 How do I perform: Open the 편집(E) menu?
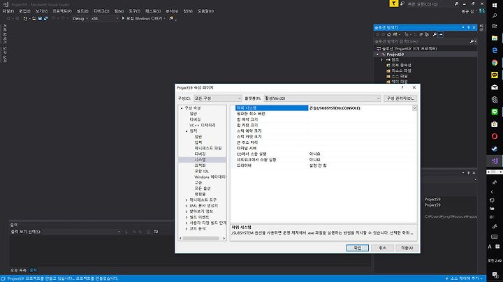(x=24, y=11)
